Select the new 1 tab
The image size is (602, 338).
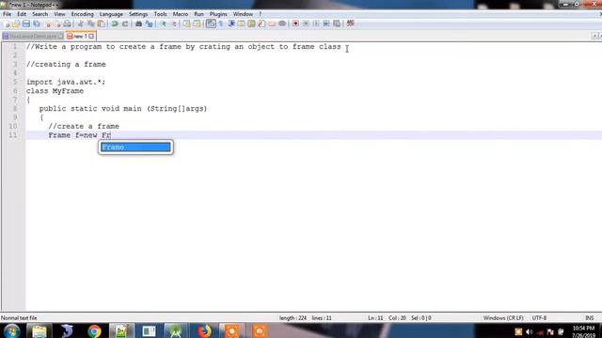tap(80, 36)
